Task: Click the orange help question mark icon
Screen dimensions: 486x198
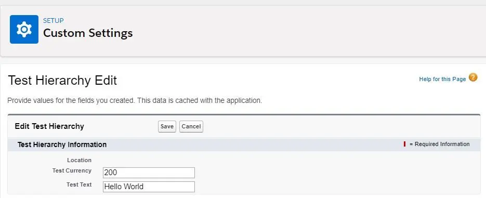Action: [473, 77]
